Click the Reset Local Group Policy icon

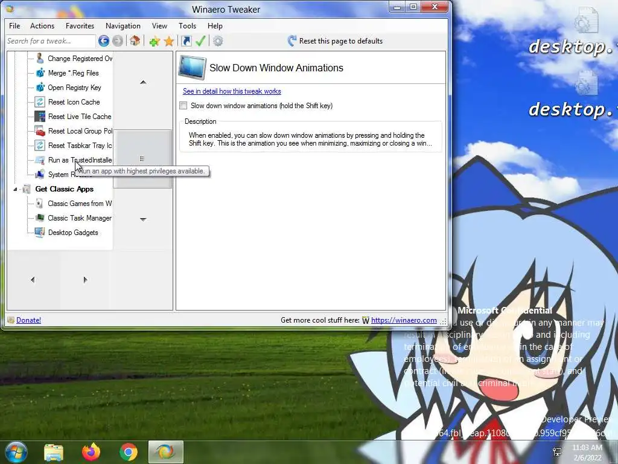coord(40,131)
